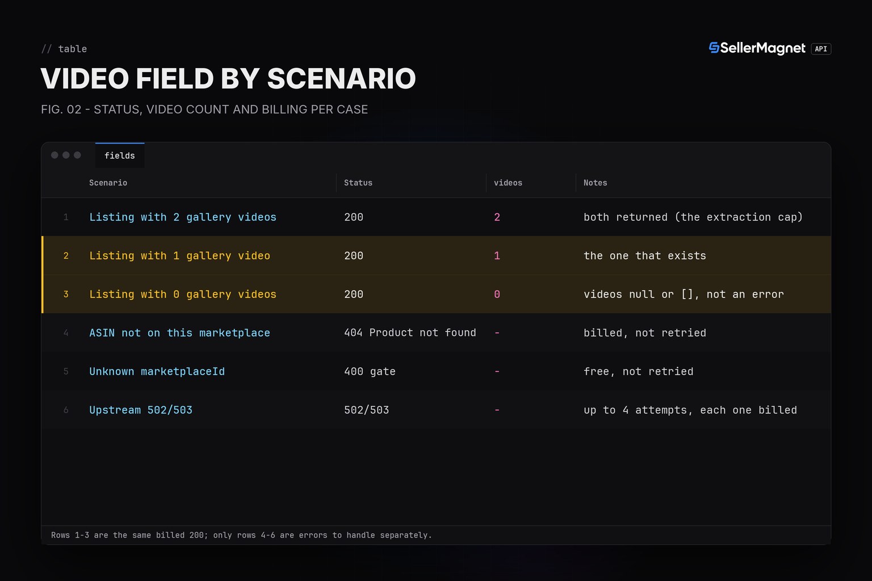Screen dimensions: 872x581
Task: Click note 'up to 4 attempts, each one billed'
Action: (x=690, y=410)
